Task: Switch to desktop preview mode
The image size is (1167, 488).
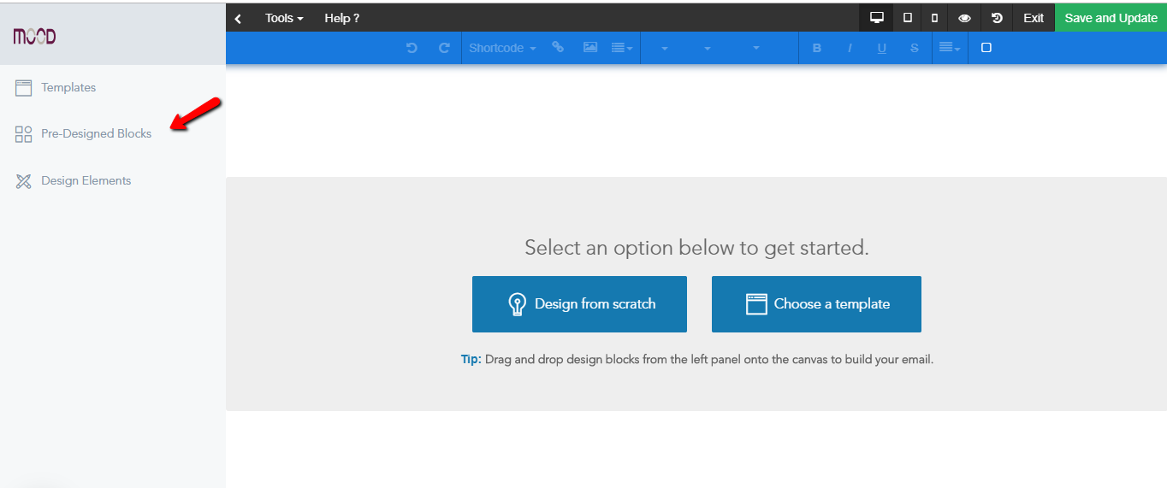Action: 876,18
